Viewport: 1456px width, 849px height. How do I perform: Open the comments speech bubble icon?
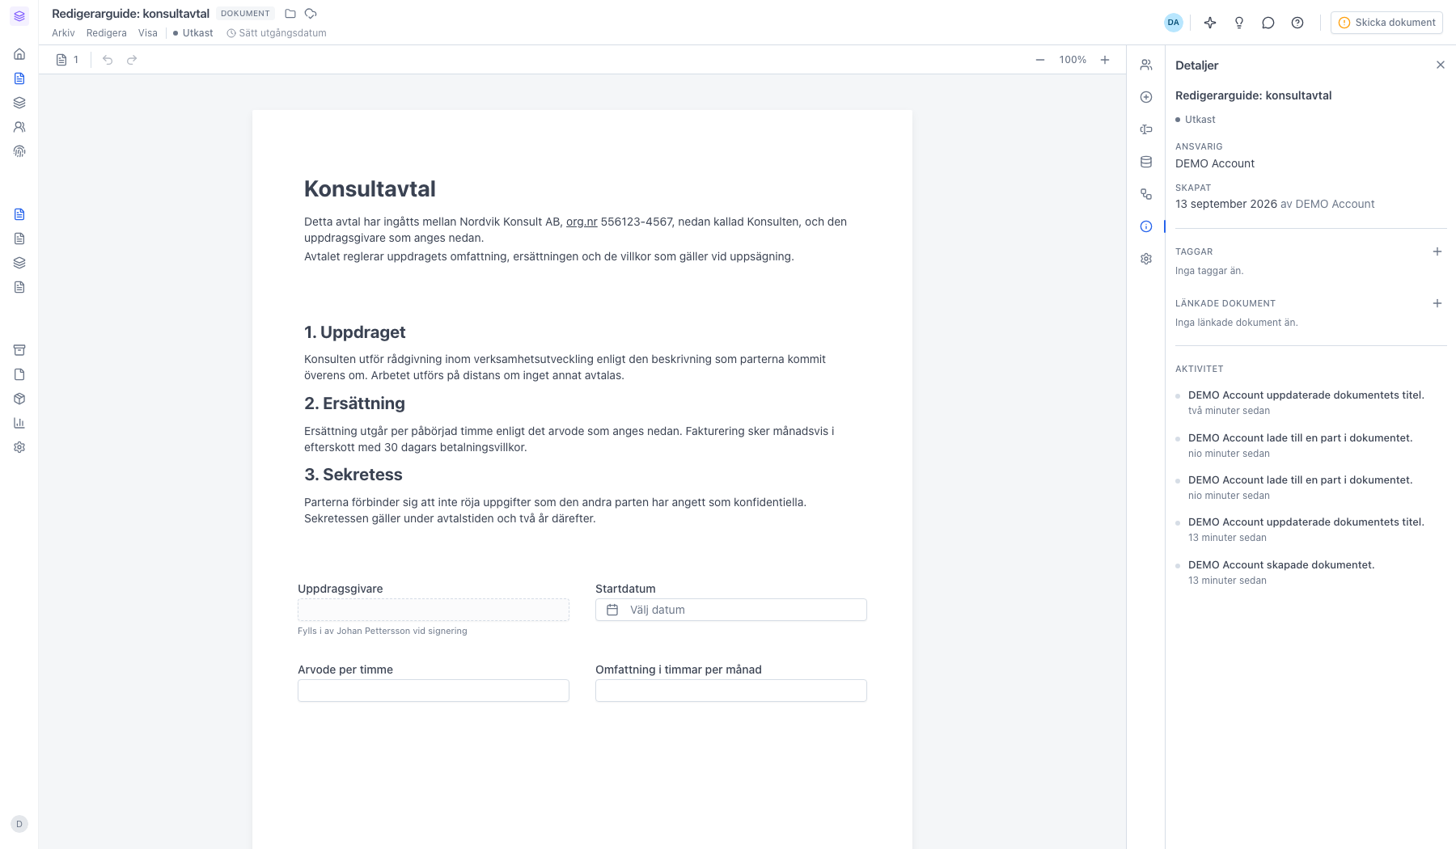point(1268,23)
